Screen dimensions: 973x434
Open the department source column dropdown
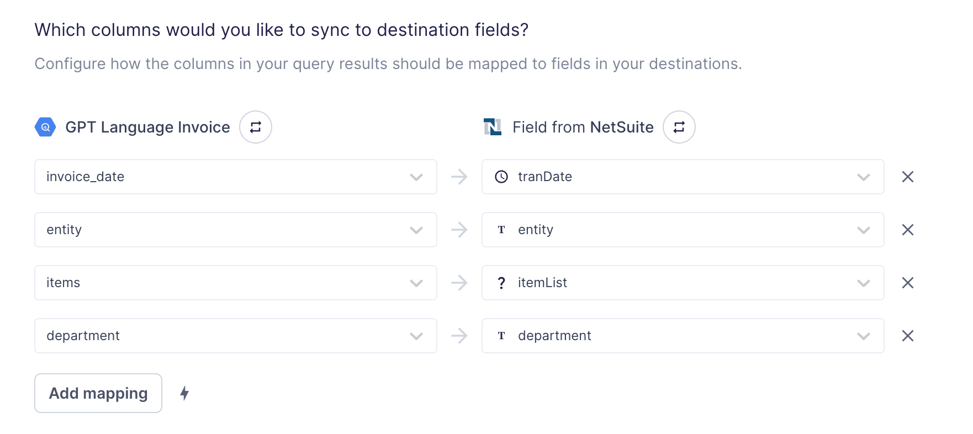coord(235,336)
